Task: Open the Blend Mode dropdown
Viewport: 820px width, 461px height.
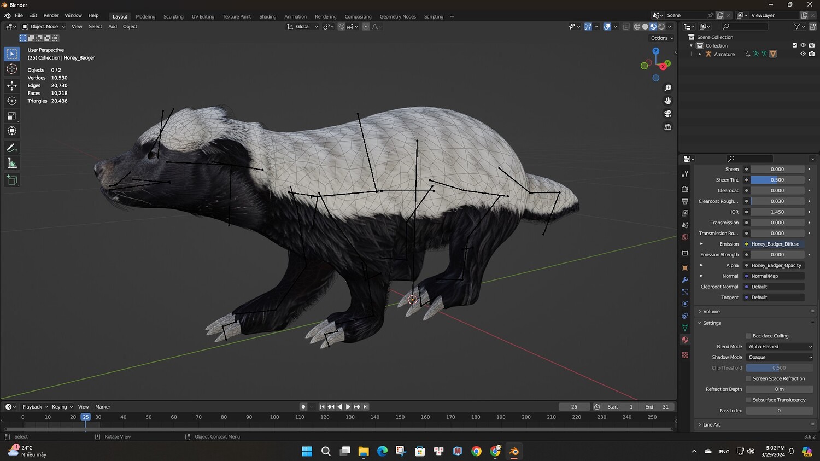Action: [780, 347]
